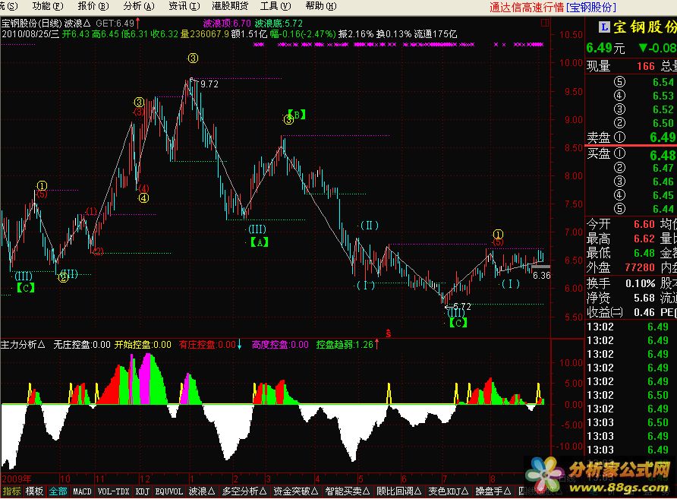Open the 报价(B) menu
This screenshot has height=499, width=677.
click(93, 6)
